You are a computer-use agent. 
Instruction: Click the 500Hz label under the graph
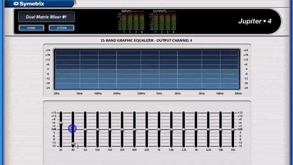(x=141, y=93)
